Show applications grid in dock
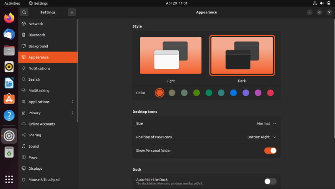 9,179
